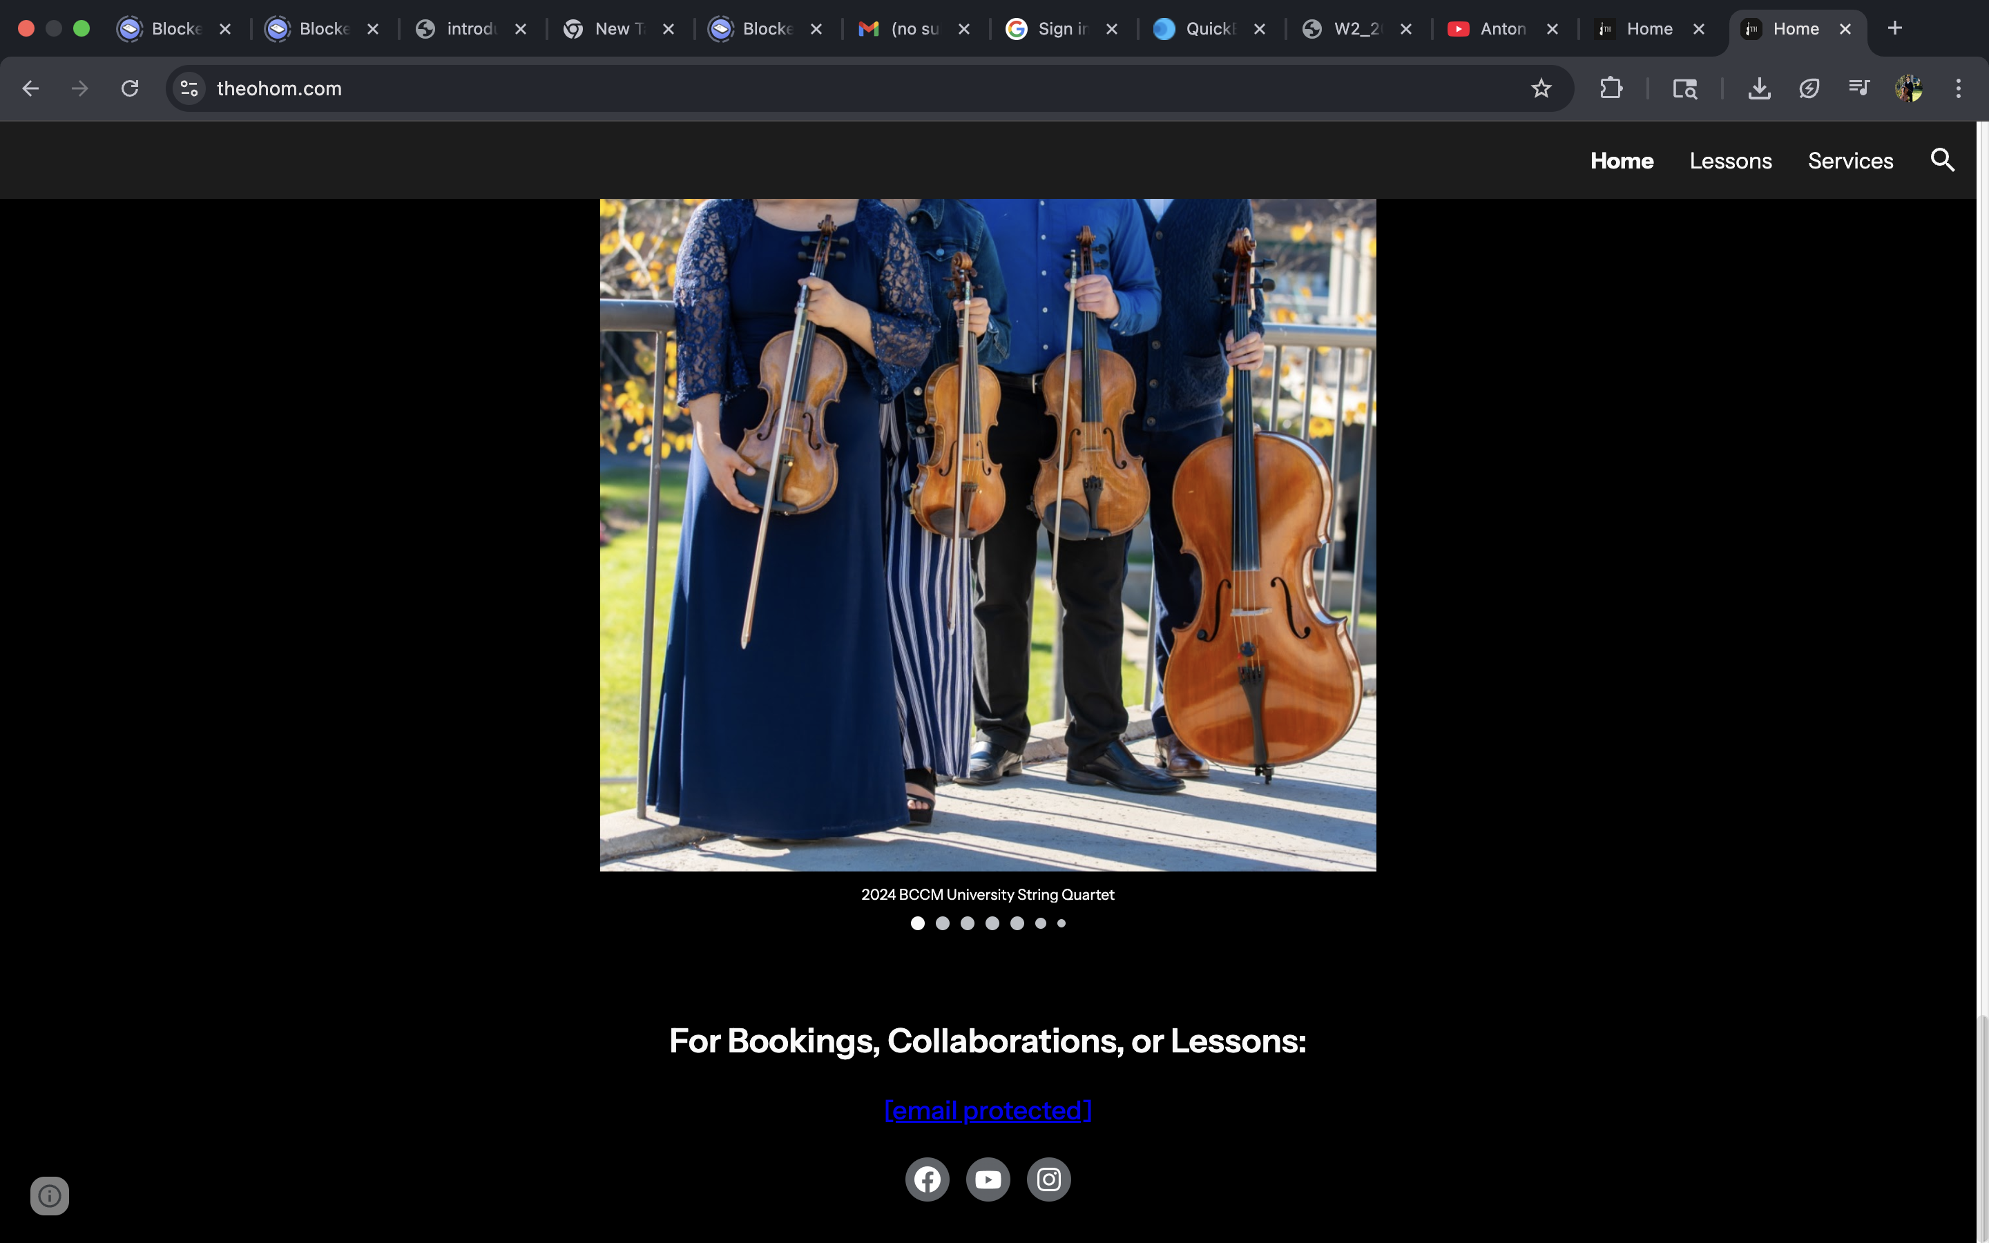Open Chrome three-dot menu
This screenshot has width=1989, height=1243.
point(1959,88)
